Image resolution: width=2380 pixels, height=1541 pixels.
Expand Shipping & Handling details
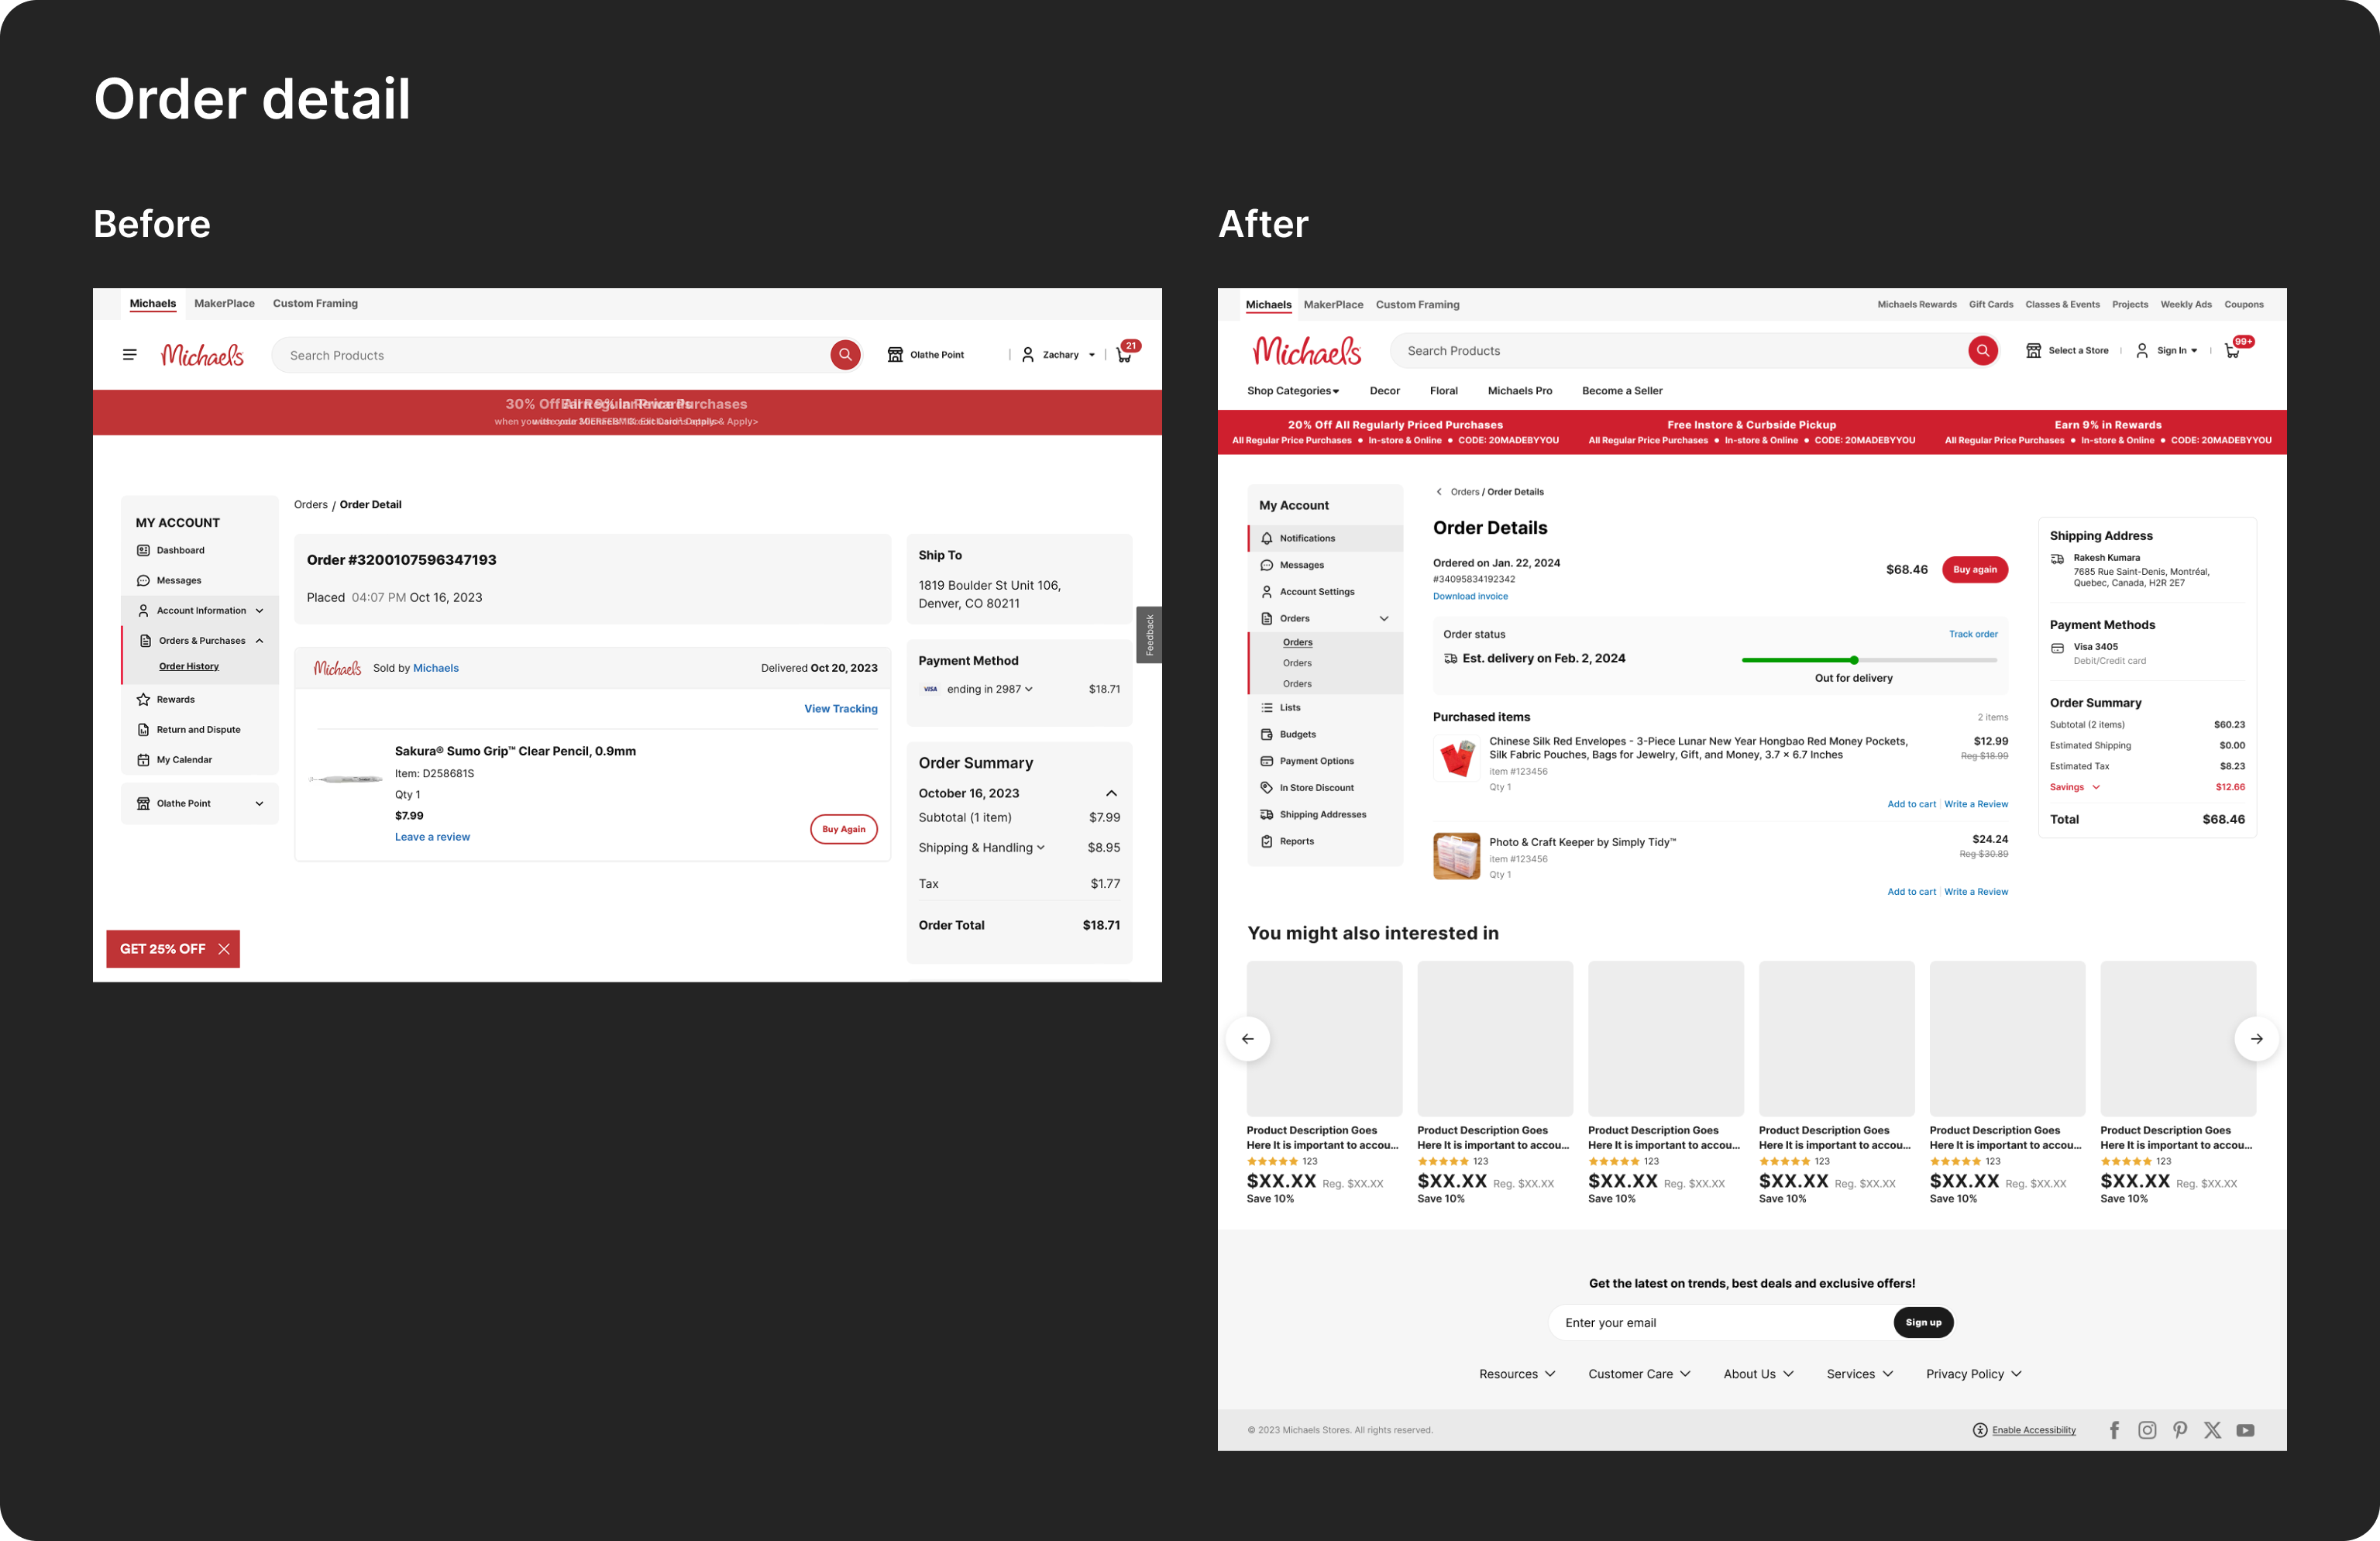tap(1041, 847)
